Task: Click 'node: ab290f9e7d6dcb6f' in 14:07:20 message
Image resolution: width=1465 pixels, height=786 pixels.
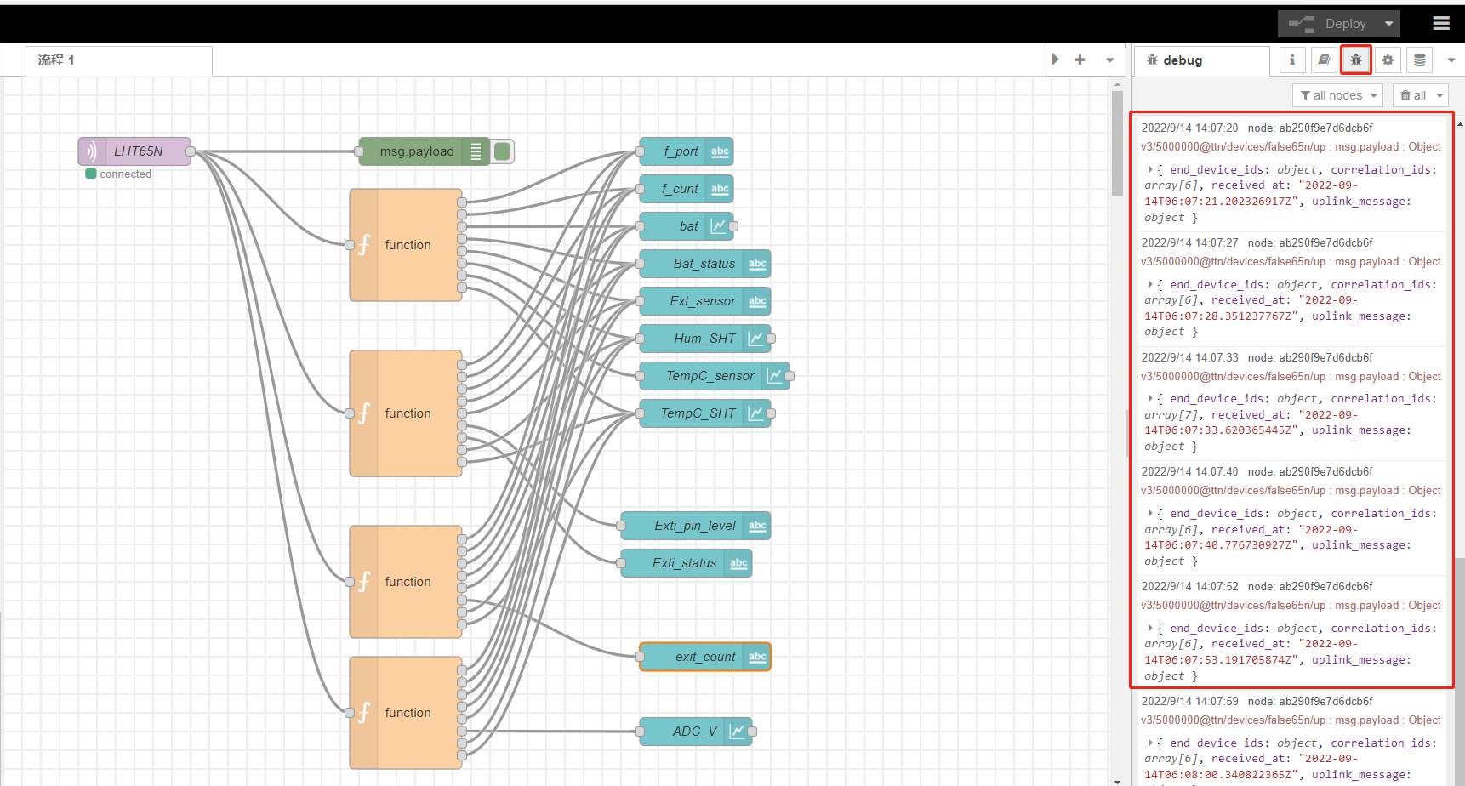Action: coord(1310,128)
